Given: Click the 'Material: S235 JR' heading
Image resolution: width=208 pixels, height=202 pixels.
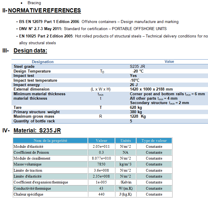Looking at the screenshot, I should pyautogui.click(x=37, y=130).
